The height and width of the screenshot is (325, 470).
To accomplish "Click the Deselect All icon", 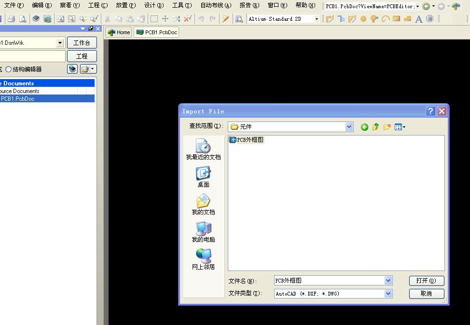I will click(x=177, y=19).
